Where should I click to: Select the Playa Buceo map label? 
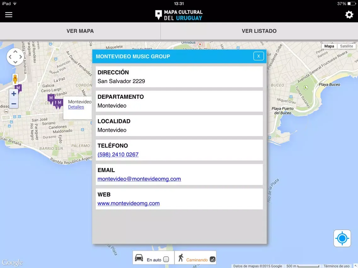pyautogui.click(x=329, y=85)
